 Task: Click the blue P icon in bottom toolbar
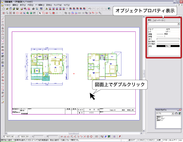pos(106,137)
